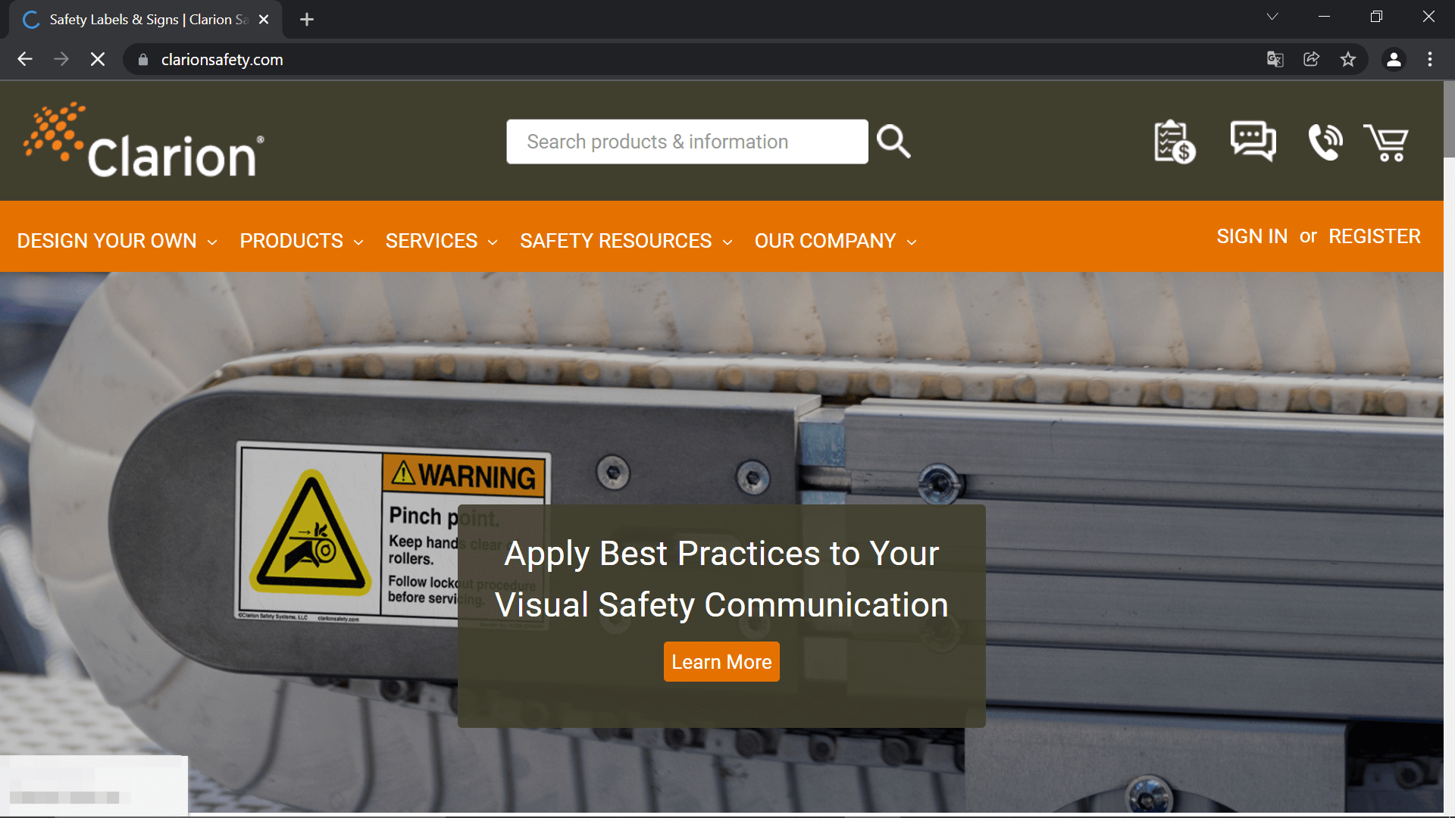The image size is (1455, 818).
Task: Click the search products input field
Action: coord(687,142)
